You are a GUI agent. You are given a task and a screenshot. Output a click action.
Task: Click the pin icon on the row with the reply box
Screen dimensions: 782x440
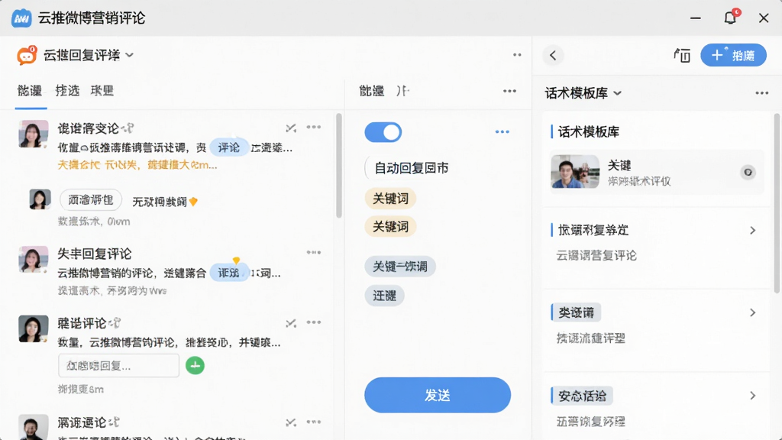click(x=291, y=324)
